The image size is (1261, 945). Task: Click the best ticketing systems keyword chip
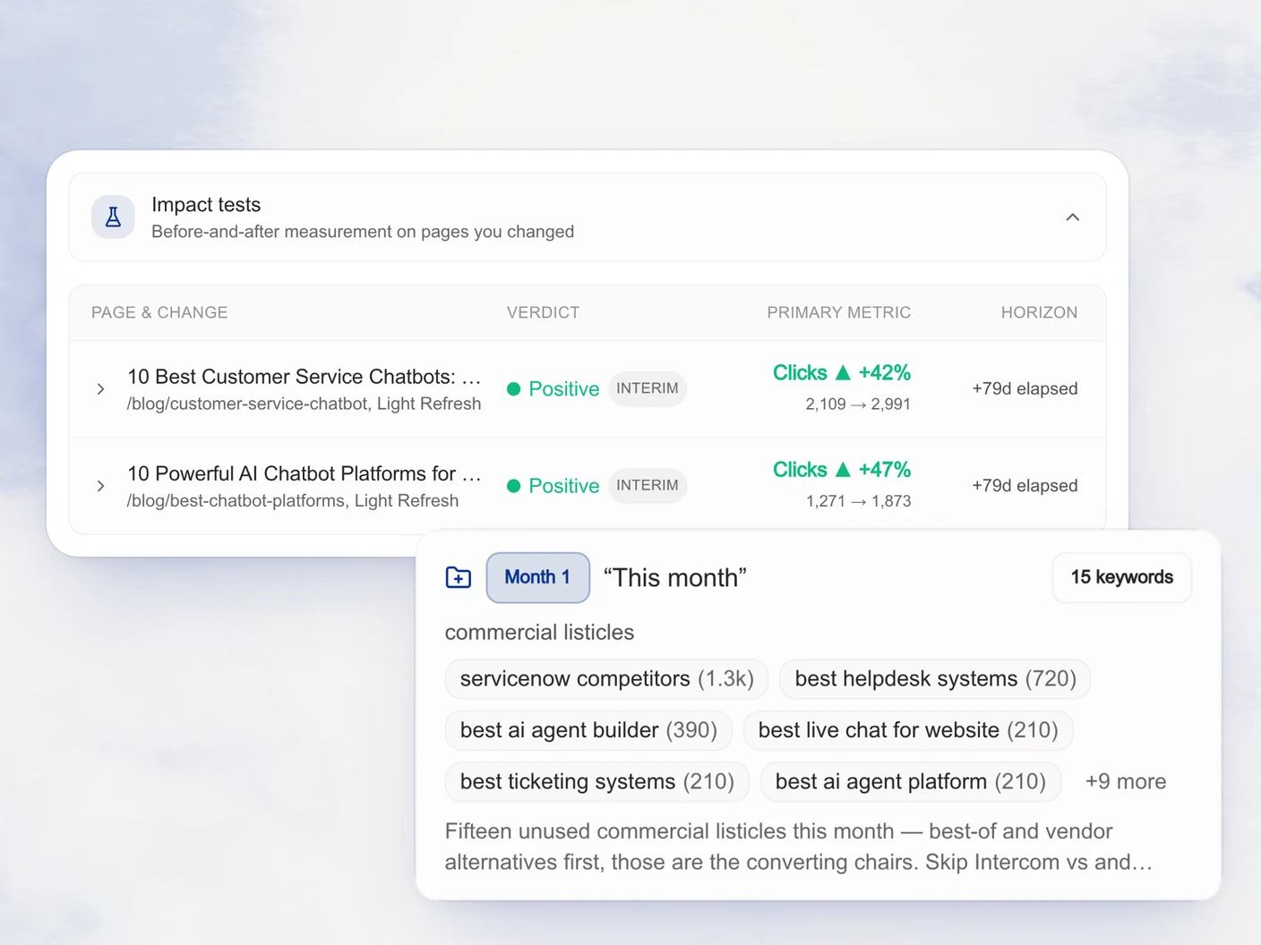click(x=596, y=782)
